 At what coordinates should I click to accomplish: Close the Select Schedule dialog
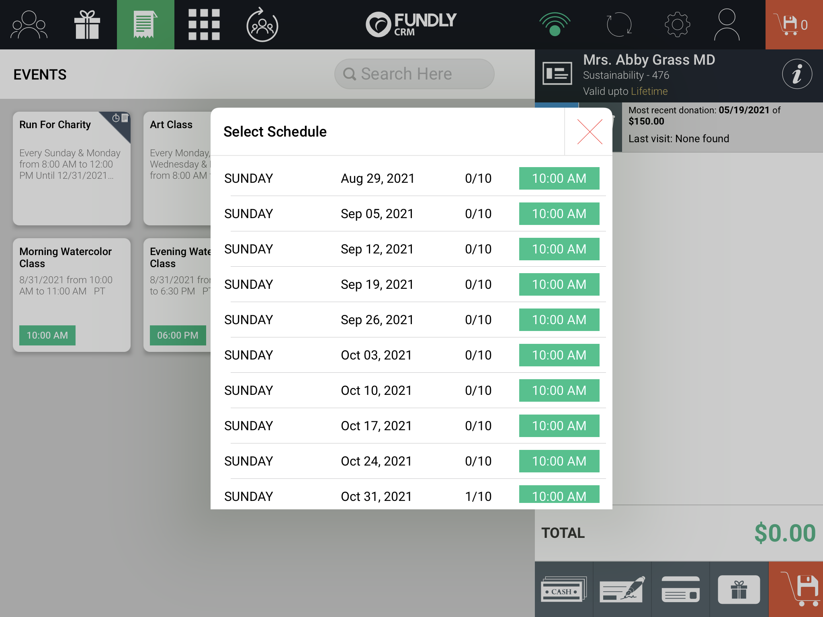click(590, 132)
